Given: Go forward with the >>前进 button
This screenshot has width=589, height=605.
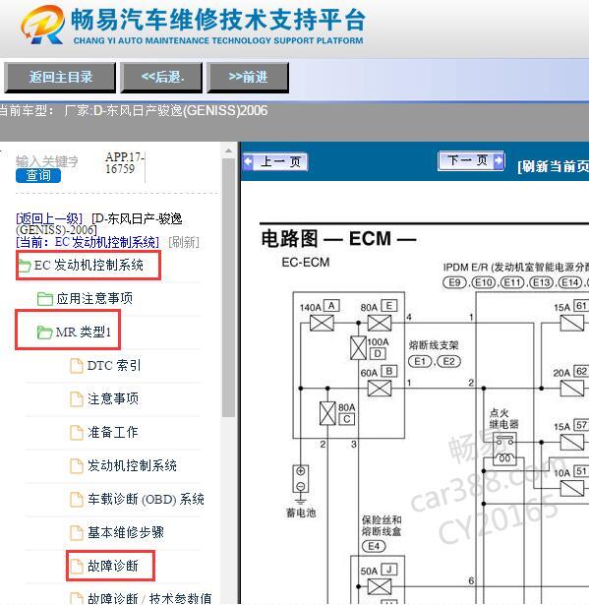Looking at the screenshot, I should pyautogui.click(x=248, y=77).
